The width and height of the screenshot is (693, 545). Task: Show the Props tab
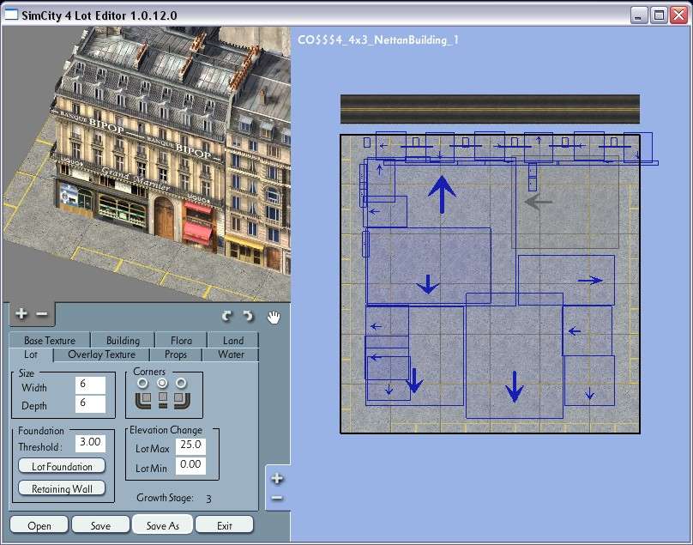(x=176, y=354)
